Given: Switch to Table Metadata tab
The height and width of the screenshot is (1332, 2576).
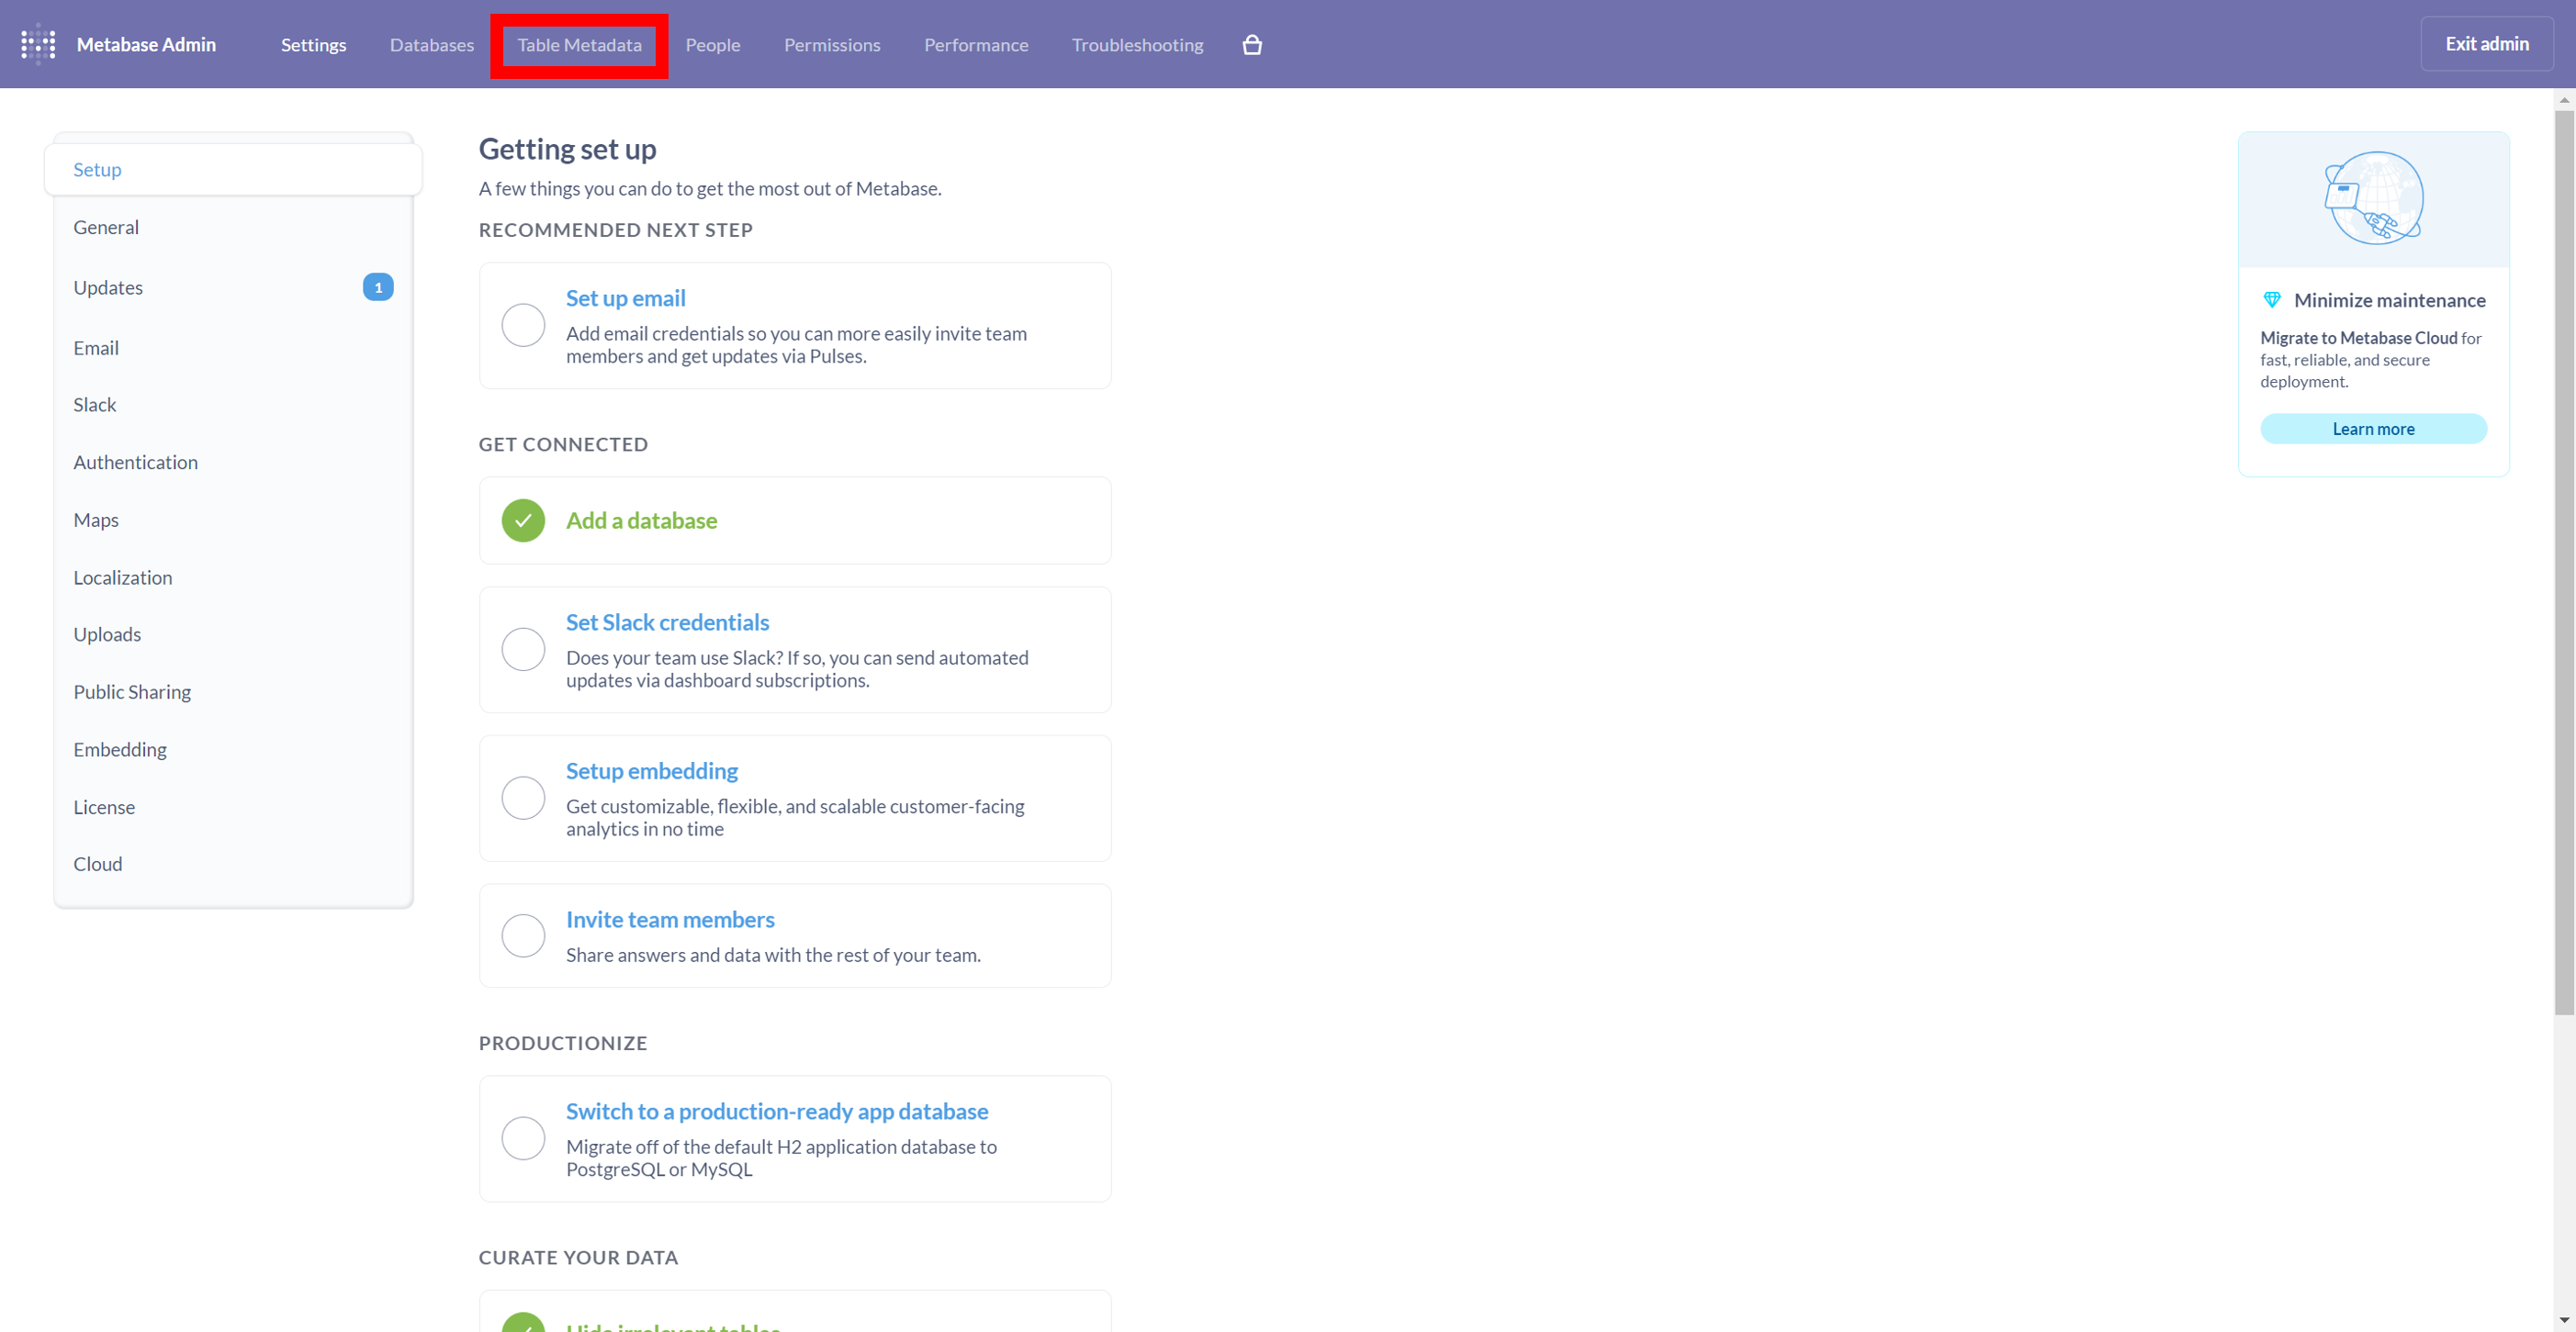Looking at the screenshot, I should pyautogui.click(x=579, y=45).
